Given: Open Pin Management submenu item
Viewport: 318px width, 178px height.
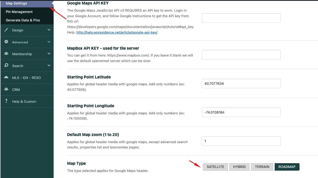Looking at the screenshot, I should tap(27, 12).
